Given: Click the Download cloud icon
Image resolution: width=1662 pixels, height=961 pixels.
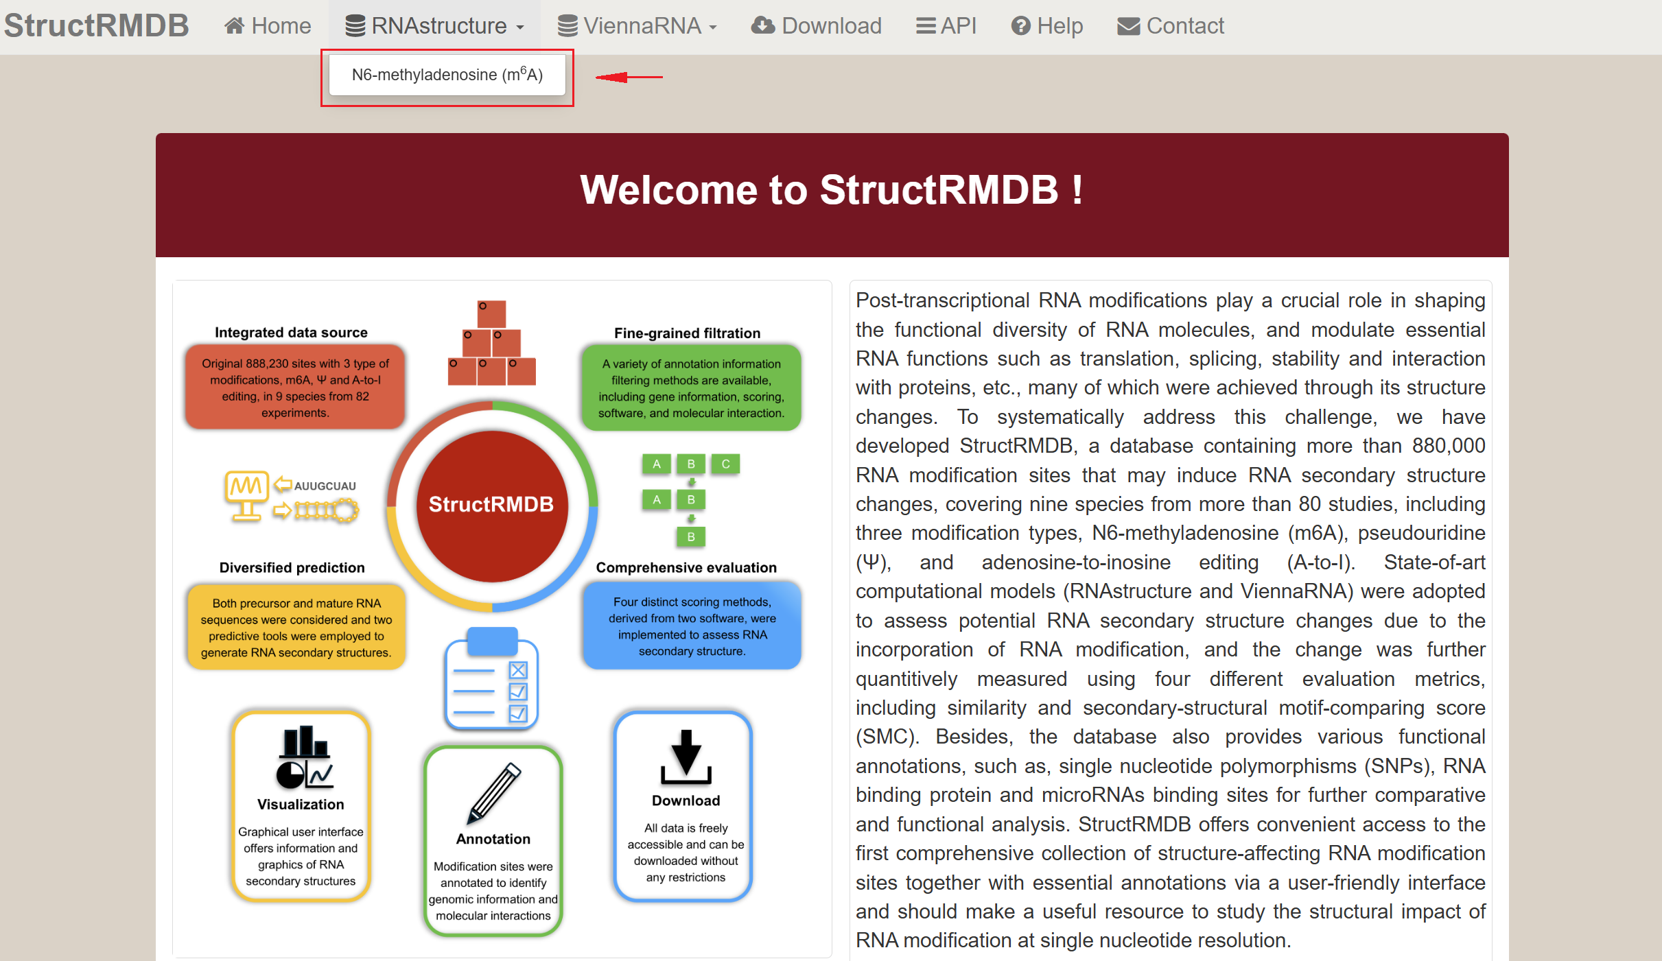Looking at the screenshot, I should (762, 26).
